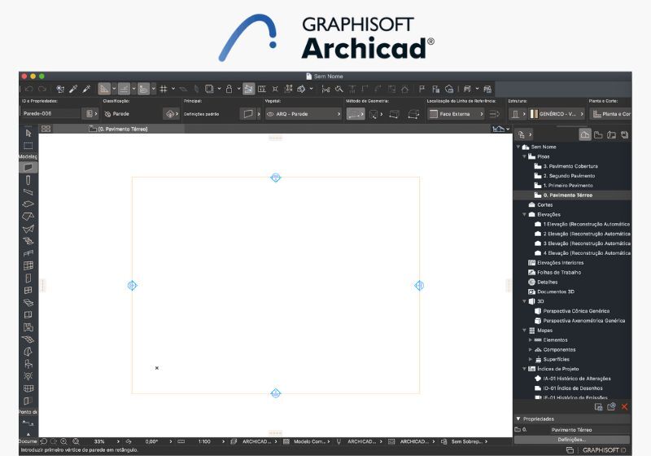Pick up parameters with the eyedropper icon
Viewport: 651px width, 456px height.
(x=73, y=89)
